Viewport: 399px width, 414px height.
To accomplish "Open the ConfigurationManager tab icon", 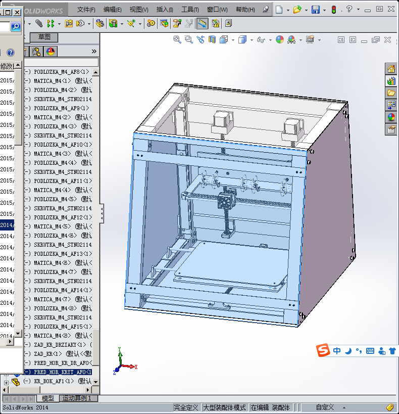I will click(x=37, y=51).
